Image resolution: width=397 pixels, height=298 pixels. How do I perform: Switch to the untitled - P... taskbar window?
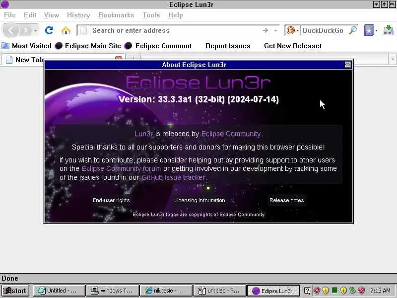[x=219, y=291]
